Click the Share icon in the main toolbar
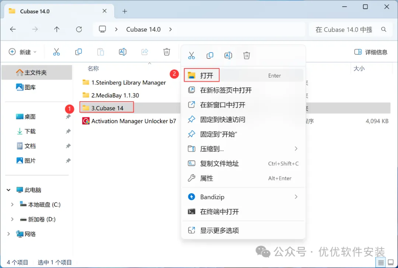This screenshot has height=268, width=398. point(145,52)
